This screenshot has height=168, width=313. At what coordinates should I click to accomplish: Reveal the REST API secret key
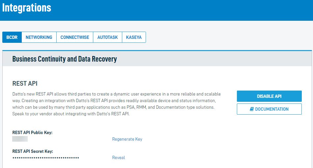[119, 158]
